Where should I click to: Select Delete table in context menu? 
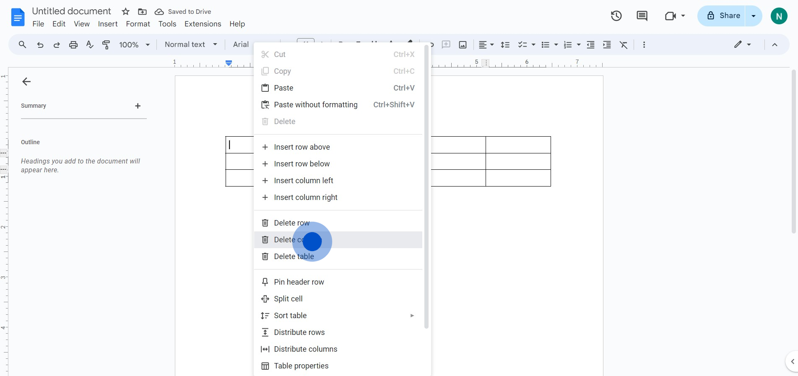point(294,257)
